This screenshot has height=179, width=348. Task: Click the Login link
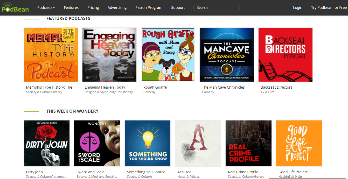pyautogui.click(x=298, y=8)
